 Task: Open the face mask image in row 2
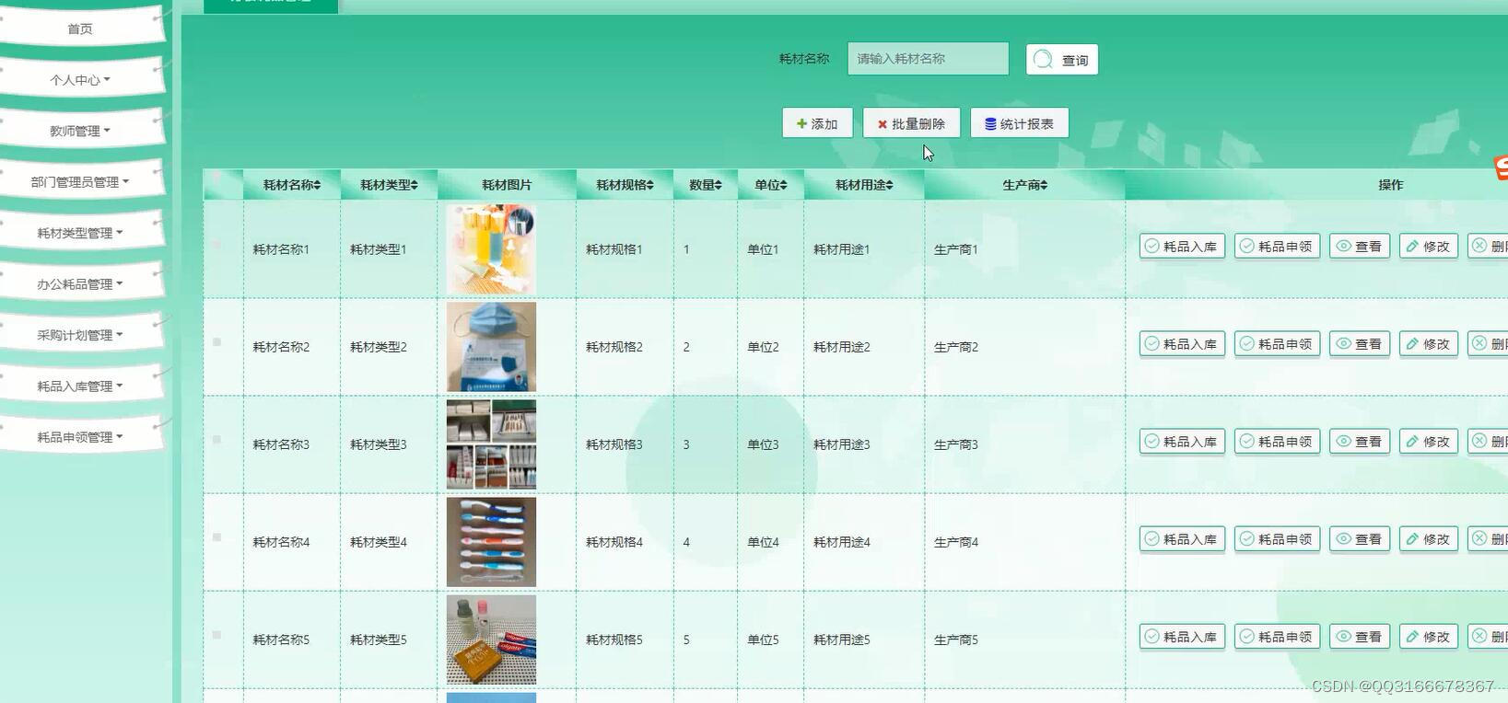491,347
